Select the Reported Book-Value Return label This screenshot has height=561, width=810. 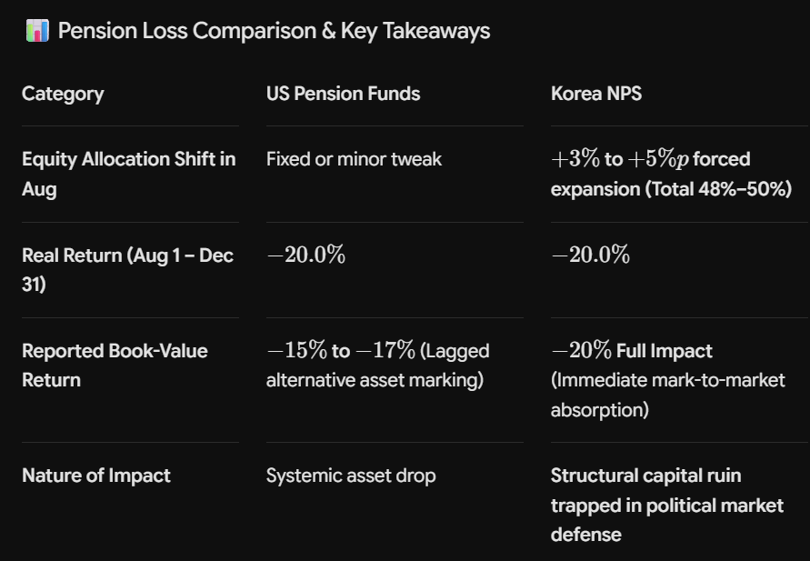(115, 366)
